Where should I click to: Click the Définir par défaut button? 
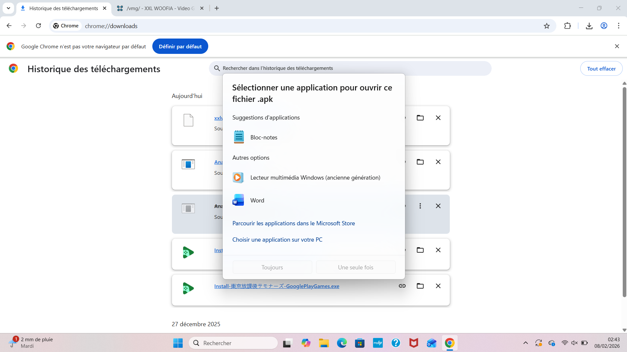(x=180, y=46)
